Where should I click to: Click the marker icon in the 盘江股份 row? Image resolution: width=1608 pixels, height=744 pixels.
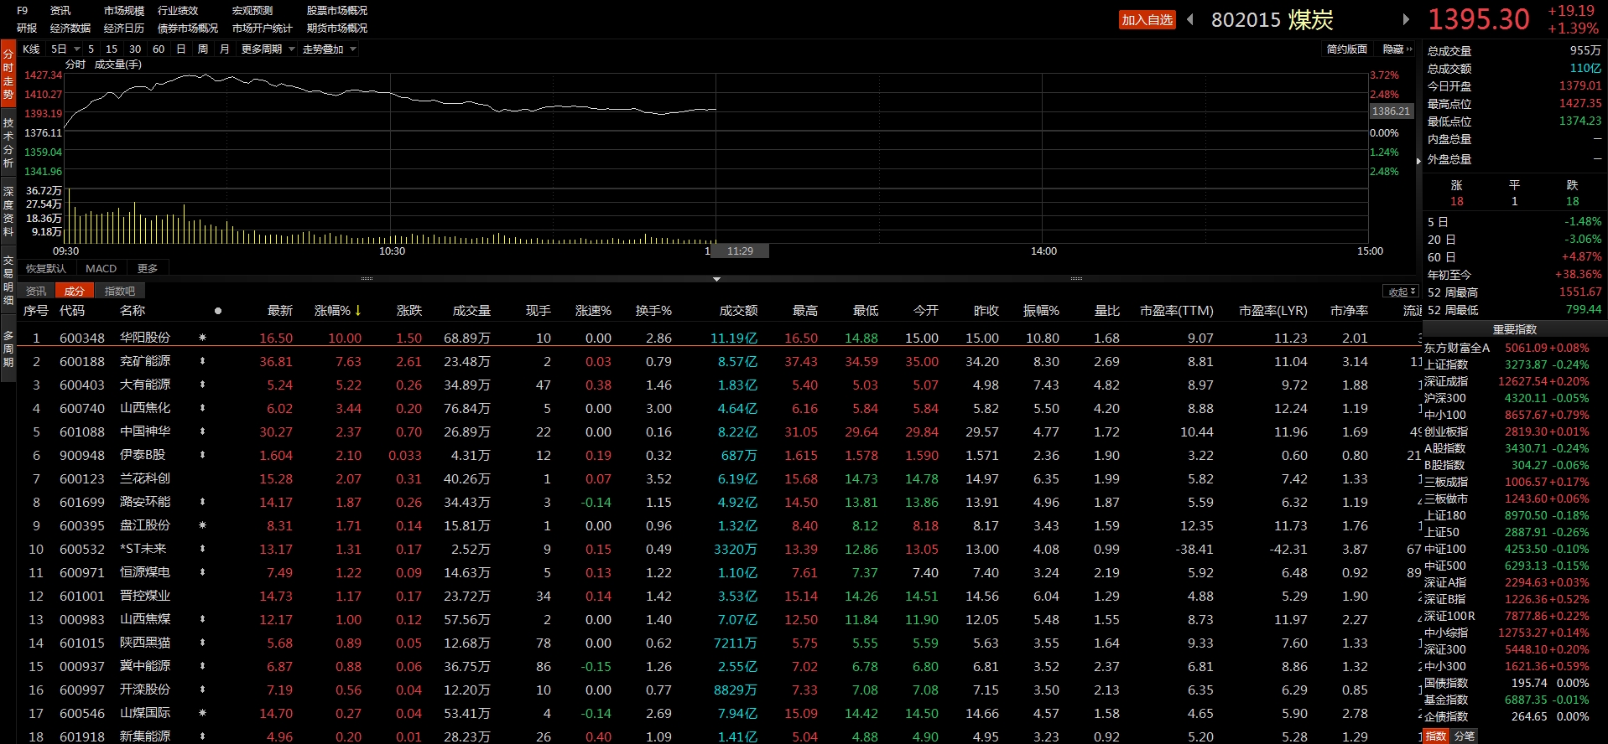(202, 525)
